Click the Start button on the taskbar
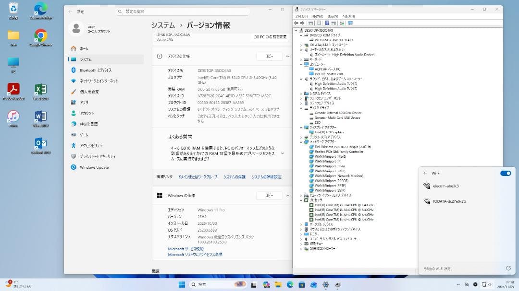This screenshot has height=291, width=519. click(182, 284)
